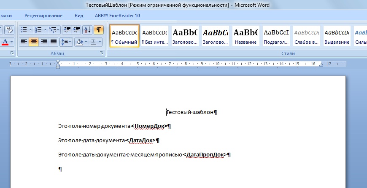Click the <НомерДок> field text

(149, 126)
